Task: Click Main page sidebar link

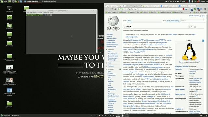Action: (x=110, y=34)
